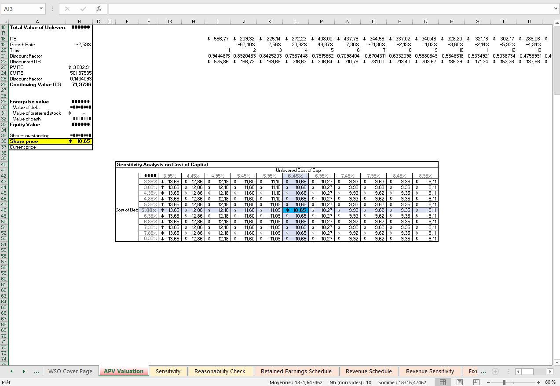Click the Value of preferred stock label
The height and width of the screenshot is (386, 560).
(37, 113)
